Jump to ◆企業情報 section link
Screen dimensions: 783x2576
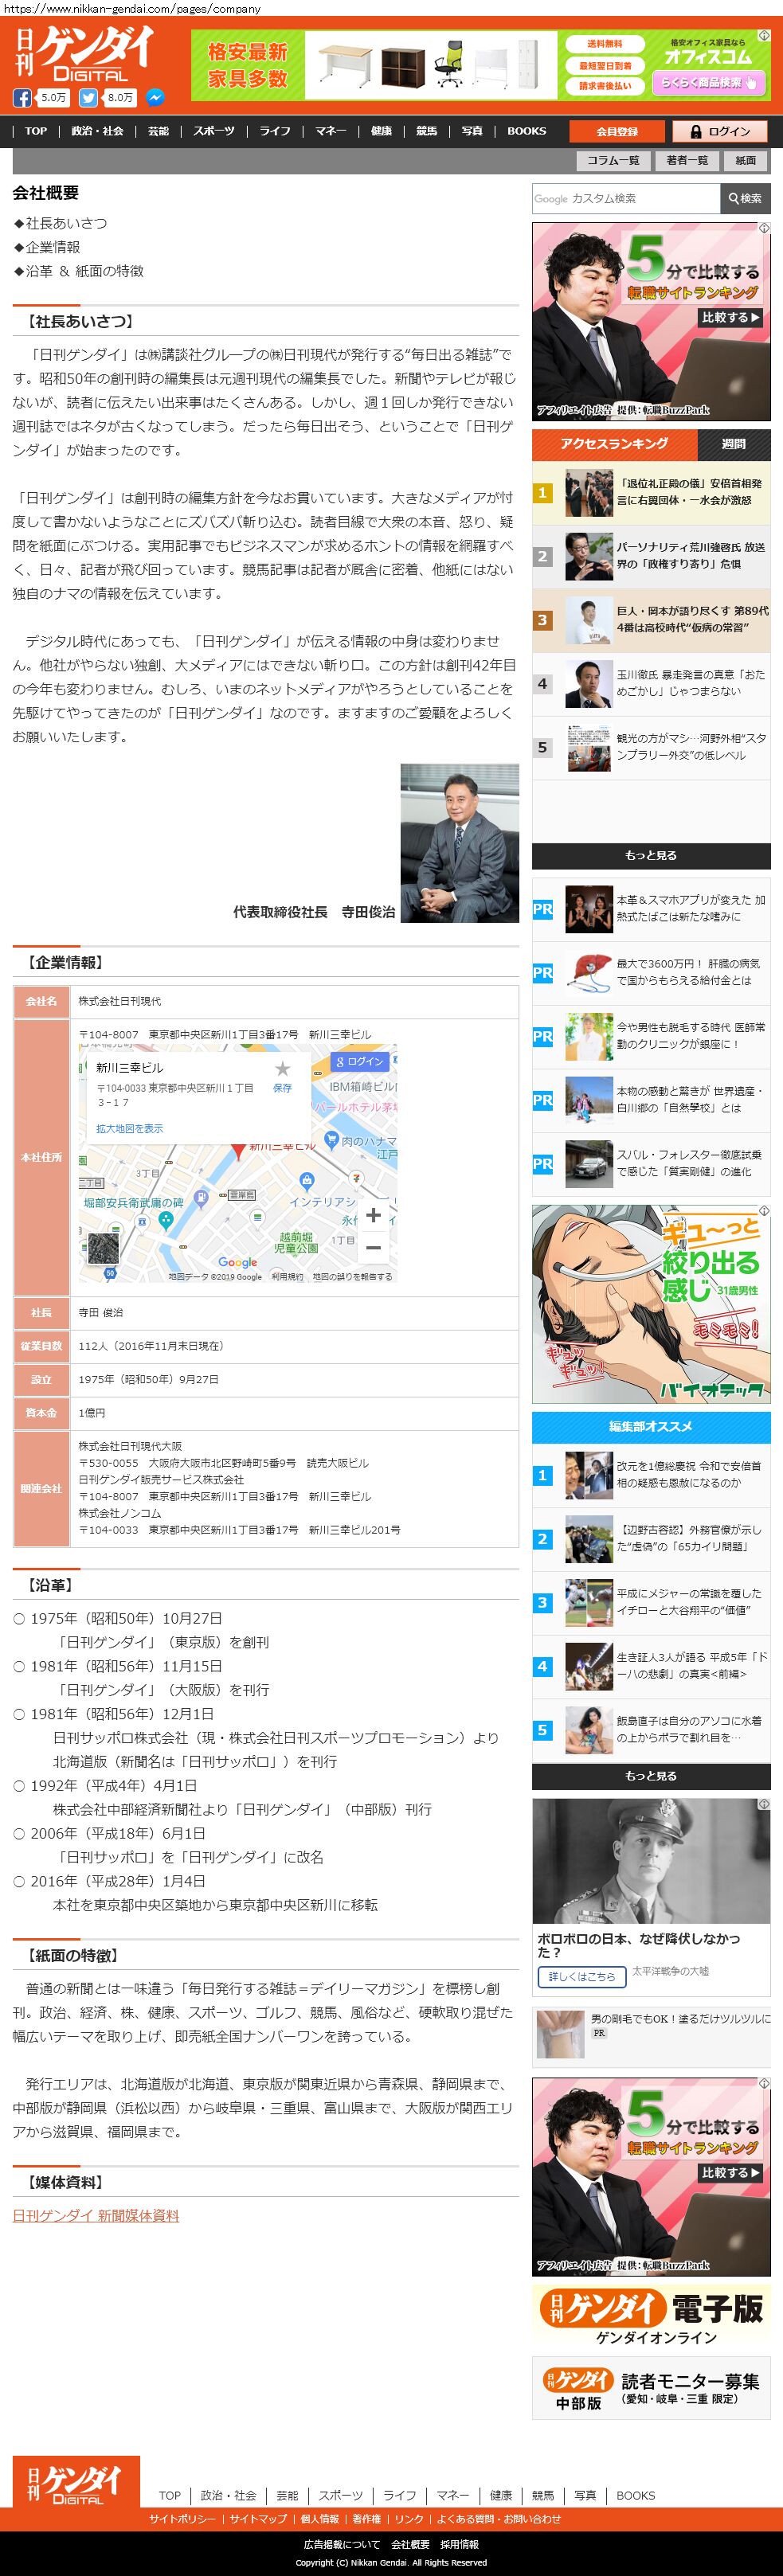pos(46,247)
